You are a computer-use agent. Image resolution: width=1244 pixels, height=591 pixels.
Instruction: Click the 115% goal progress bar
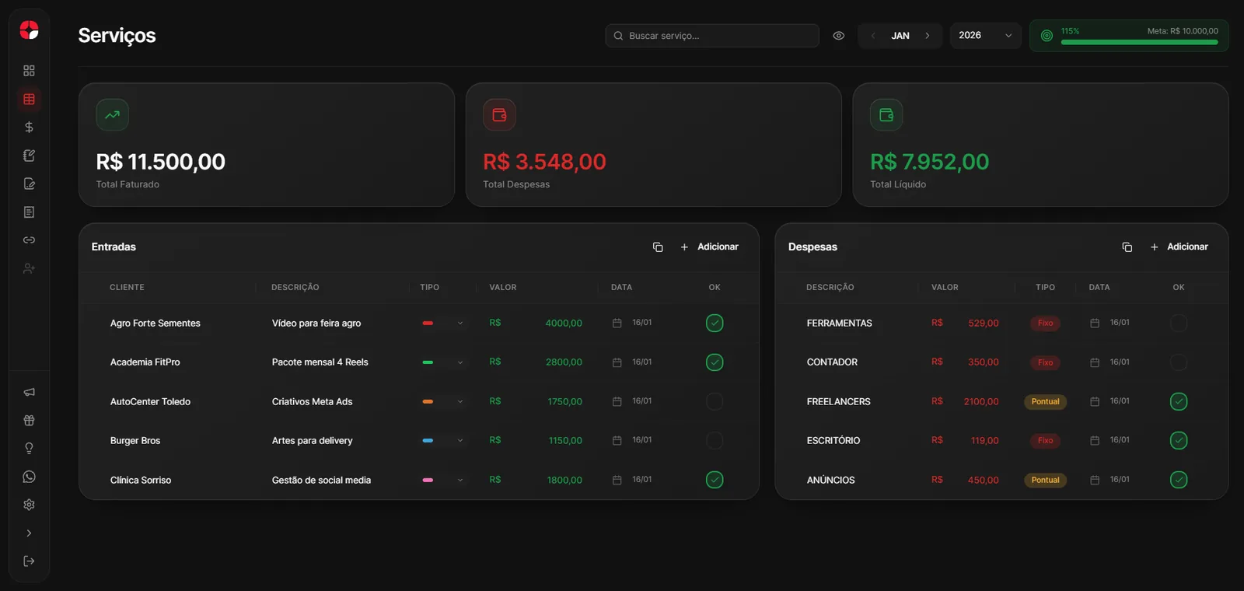1139,42
